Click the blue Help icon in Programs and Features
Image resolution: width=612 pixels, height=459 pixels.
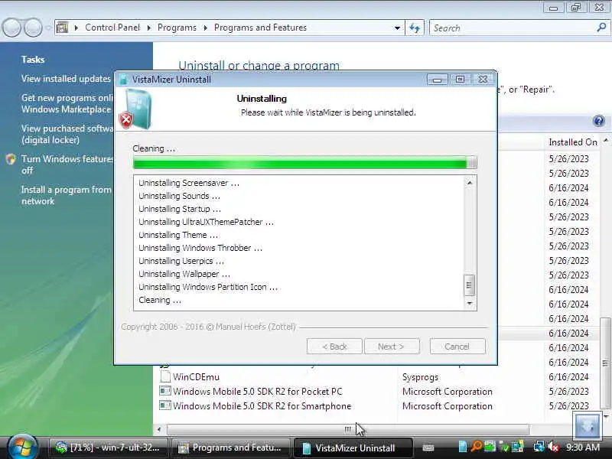pyautogui.click(x=599, y=121)
